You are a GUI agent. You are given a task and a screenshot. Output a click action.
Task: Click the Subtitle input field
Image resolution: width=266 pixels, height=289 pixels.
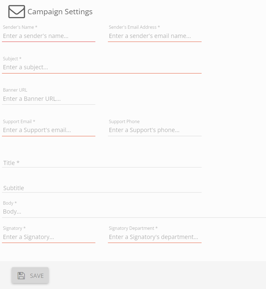(x=101, y=188)
